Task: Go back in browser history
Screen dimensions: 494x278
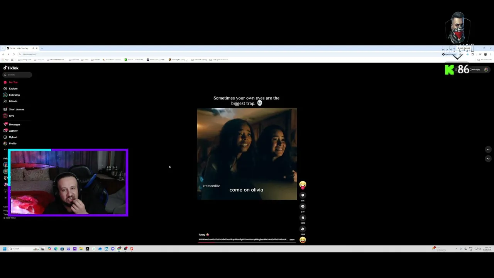Action: pyautogui.click(x=3, y=54)
